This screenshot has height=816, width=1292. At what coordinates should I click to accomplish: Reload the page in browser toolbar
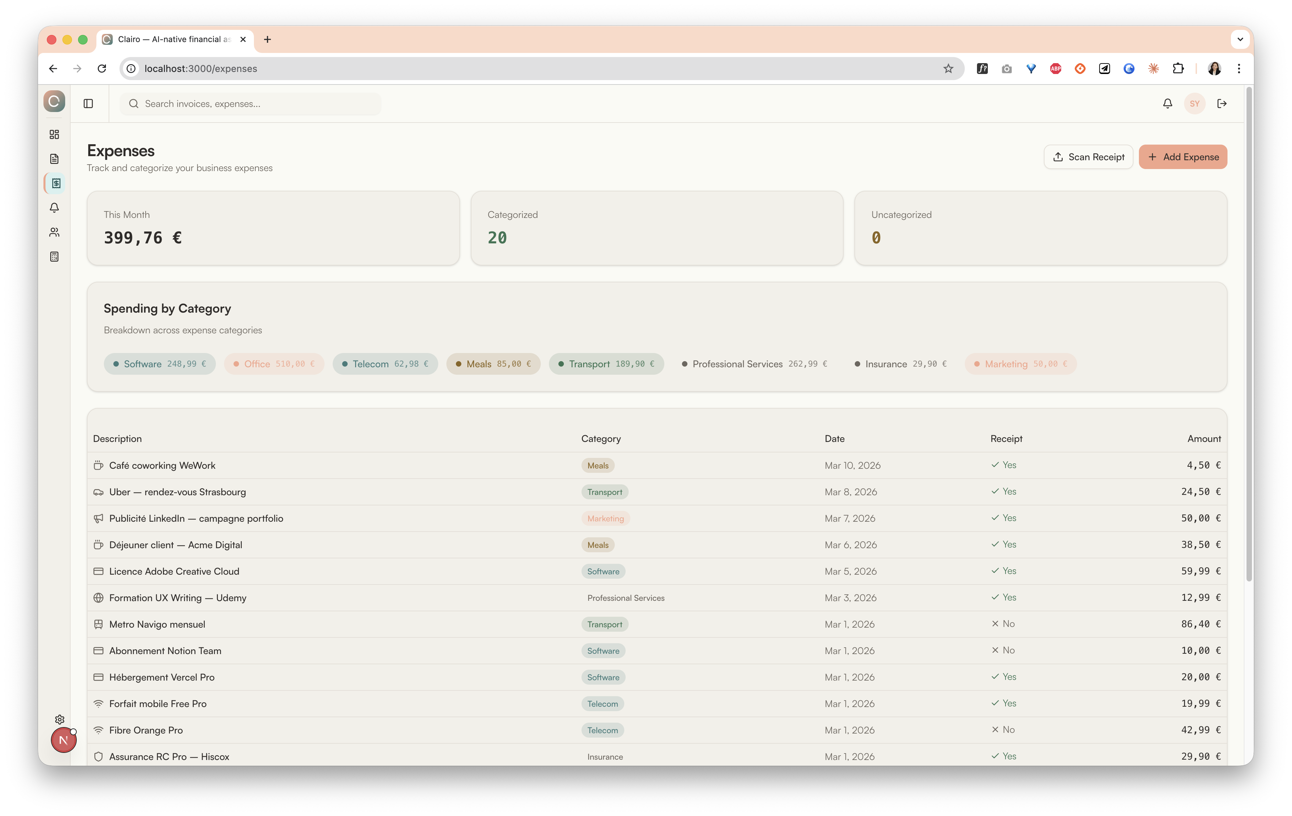click(102, 69)
